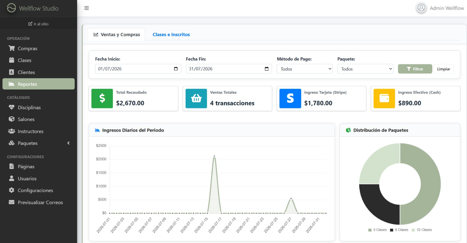Open Admin Wellflow user menu
467x243 pixels.
[440, 8]
